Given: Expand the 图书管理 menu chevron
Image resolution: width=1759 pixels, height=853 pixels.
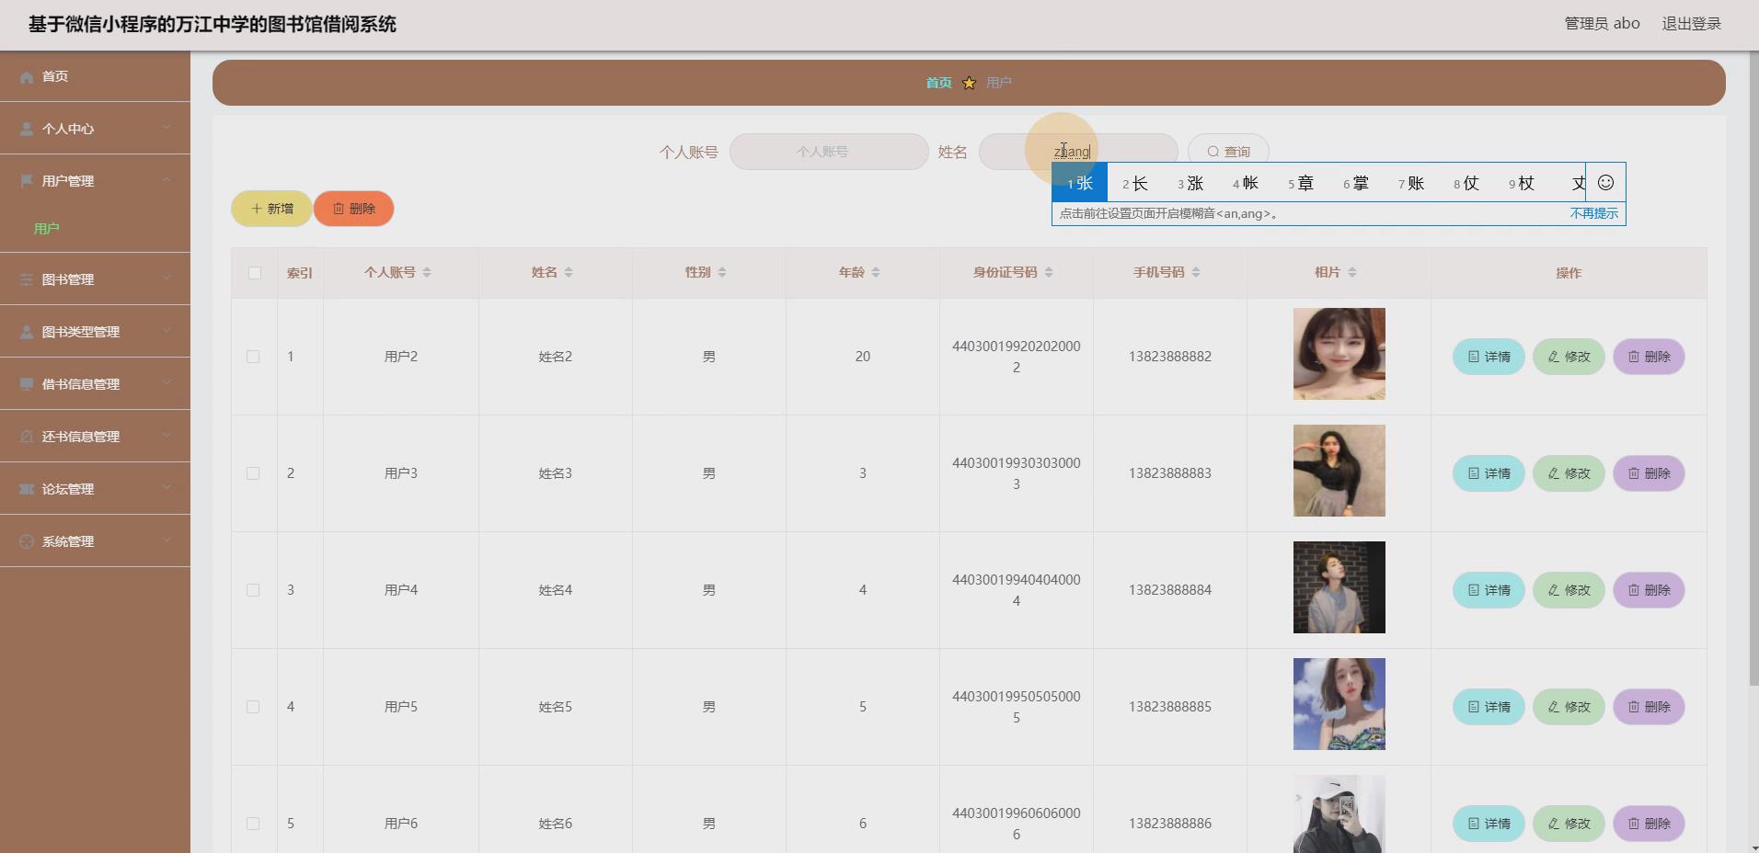Looking at the screenshot, I should click(x=167, y=279).
